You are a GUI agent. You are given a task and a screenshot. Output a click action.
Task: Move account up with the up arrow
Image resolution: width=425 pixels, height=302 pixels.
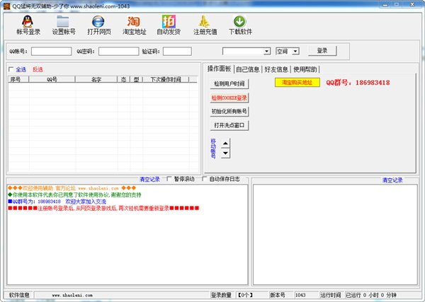click(225, 144)
